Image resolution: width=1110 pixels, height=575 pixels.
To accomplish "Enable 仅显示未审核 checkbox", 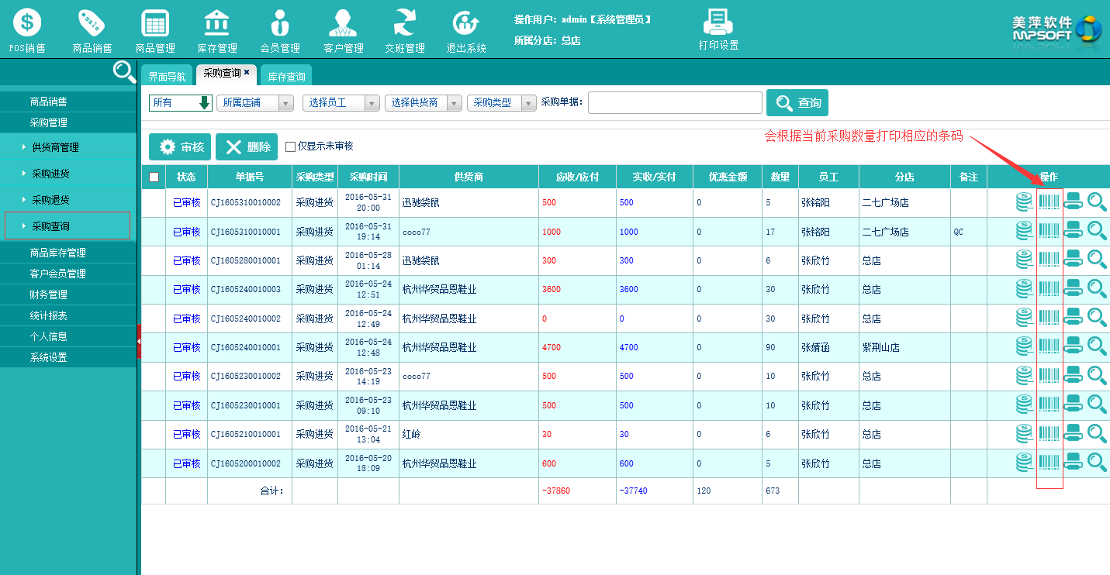I will [291, 146].
